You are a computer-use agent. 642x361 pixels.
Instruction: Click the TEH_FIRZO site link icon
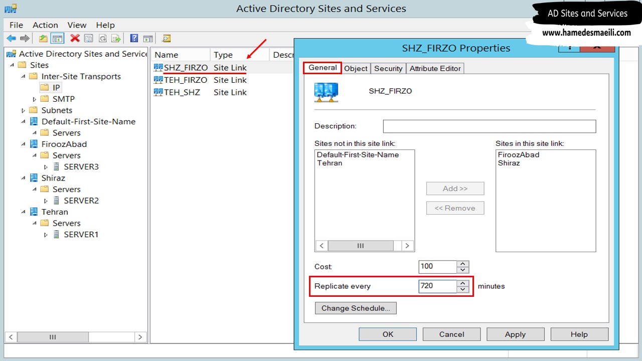coord(158,80)
